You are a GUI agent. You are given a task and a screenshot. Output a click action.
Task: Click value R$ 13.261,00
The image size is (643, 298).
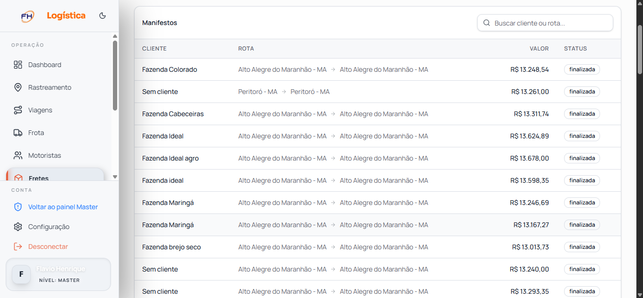pos(530,92)
